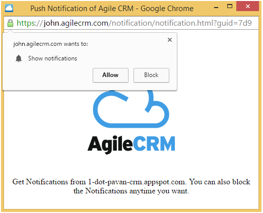The width and height of the screenshot is (263, 213).
Task: Click the address bar showing notification.html URL
Action: [x=131, y=23]
